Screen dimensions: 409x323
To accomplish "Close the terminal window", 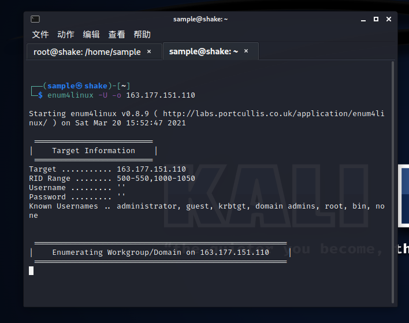I will coord(389,19).
